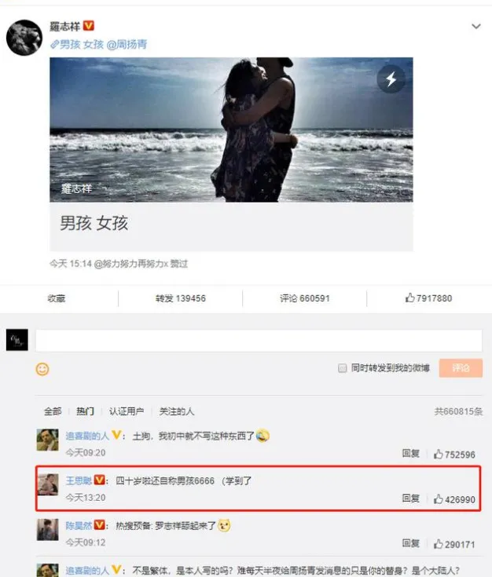
Task: Open the emoji smiley picker
Action: [x=42, y=369]
